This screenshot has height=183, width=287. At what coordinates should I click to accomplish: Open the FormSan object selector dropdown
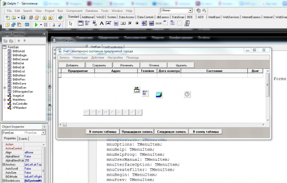(44, 133)
